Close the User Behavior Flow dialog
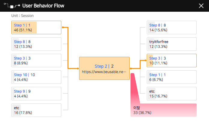209x125 pixels. tap(201, 6)
